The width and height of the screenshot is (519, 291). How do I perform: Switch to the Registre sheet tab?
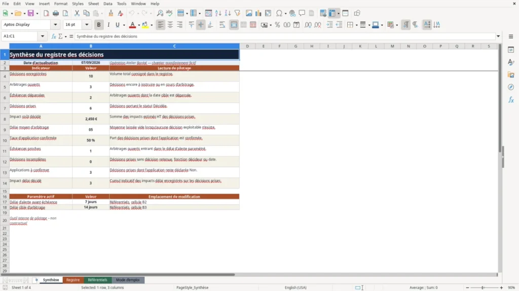[x=73, y=280]
